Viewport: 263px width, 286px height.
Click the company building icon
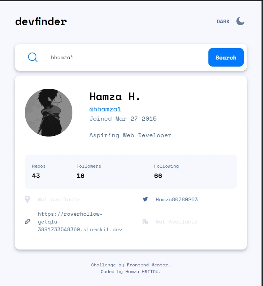click(x=145, y=222)
